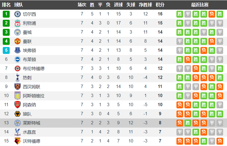227x146 pixels.
Task: Click the Tottenham cockerel crest icon
Action: 17,77
